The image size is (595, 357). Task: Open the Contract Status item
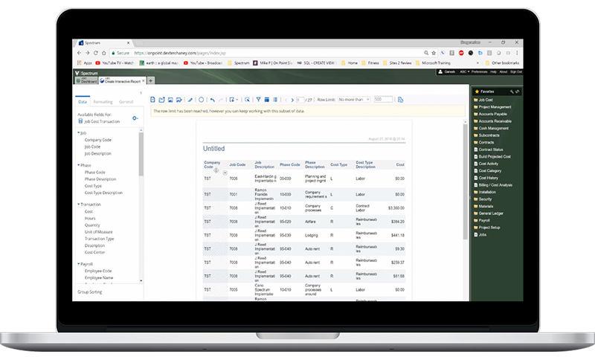(x=489, y=149)
